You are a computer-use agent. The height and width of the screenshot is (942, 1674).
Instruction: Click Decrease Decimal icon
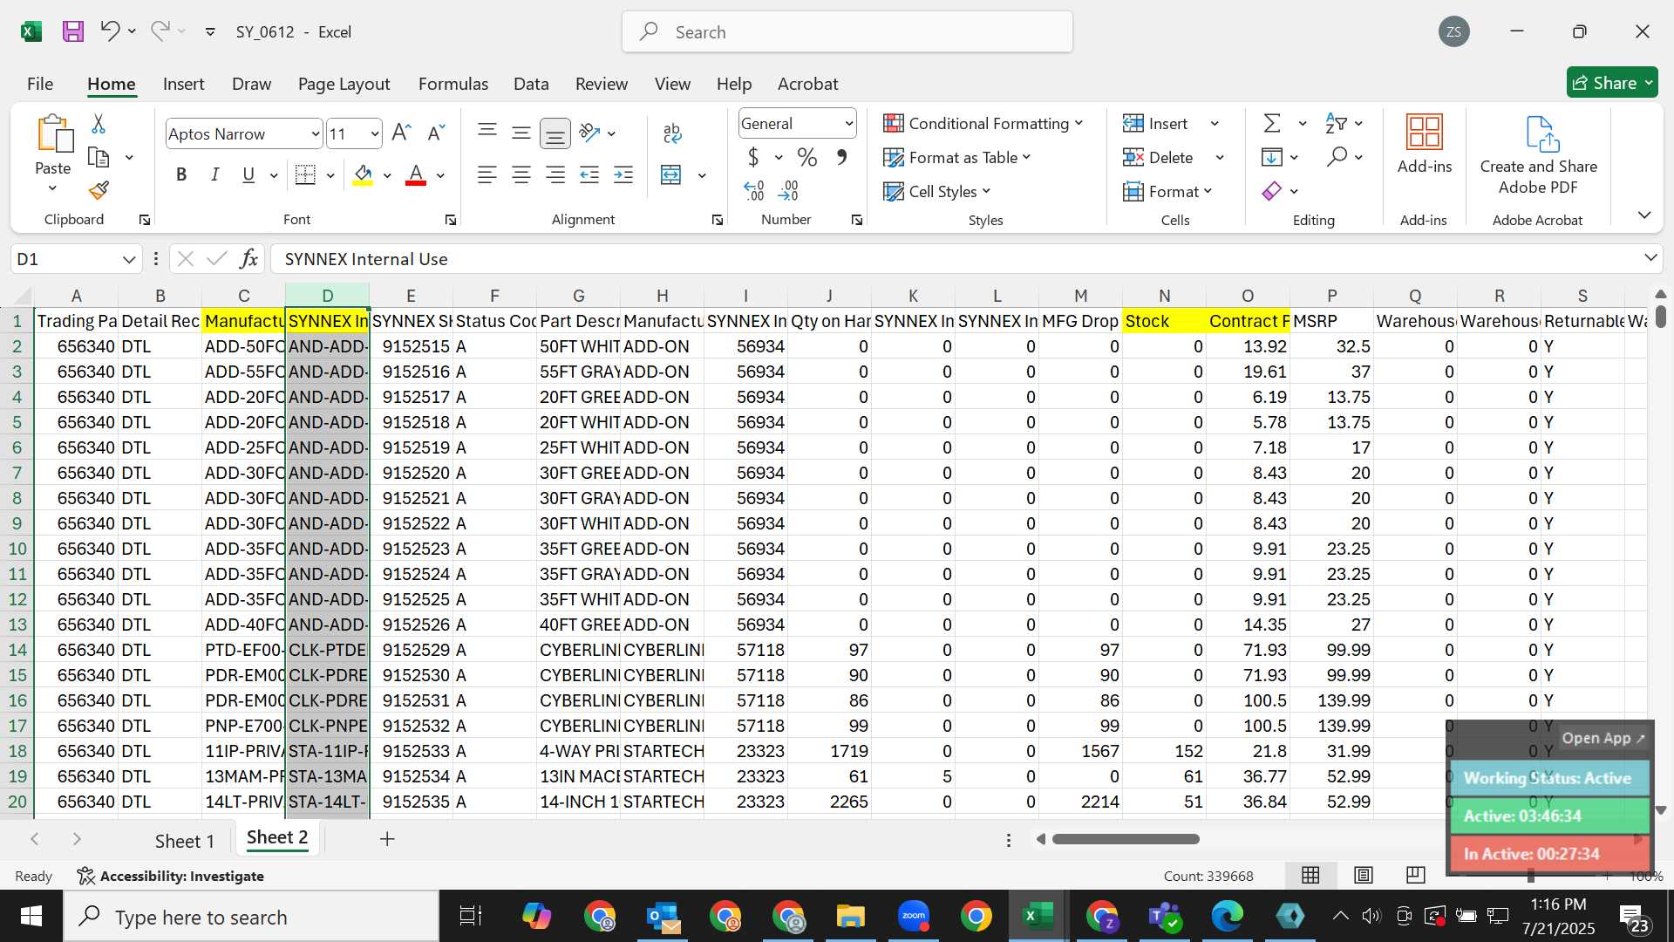788,190
